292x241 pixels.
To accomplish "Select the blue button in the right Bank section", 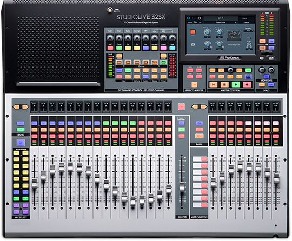I will tap(199, 123).
